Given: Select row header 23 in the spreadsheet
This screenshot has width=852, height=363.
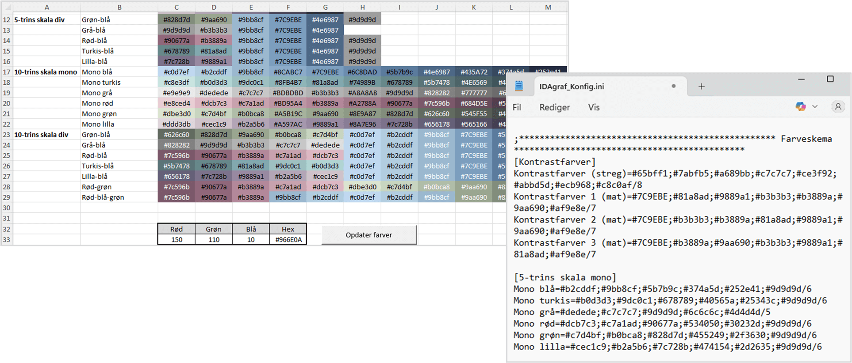Looking at the screenshot, I should pyautogui.click(x=7, y=135).
